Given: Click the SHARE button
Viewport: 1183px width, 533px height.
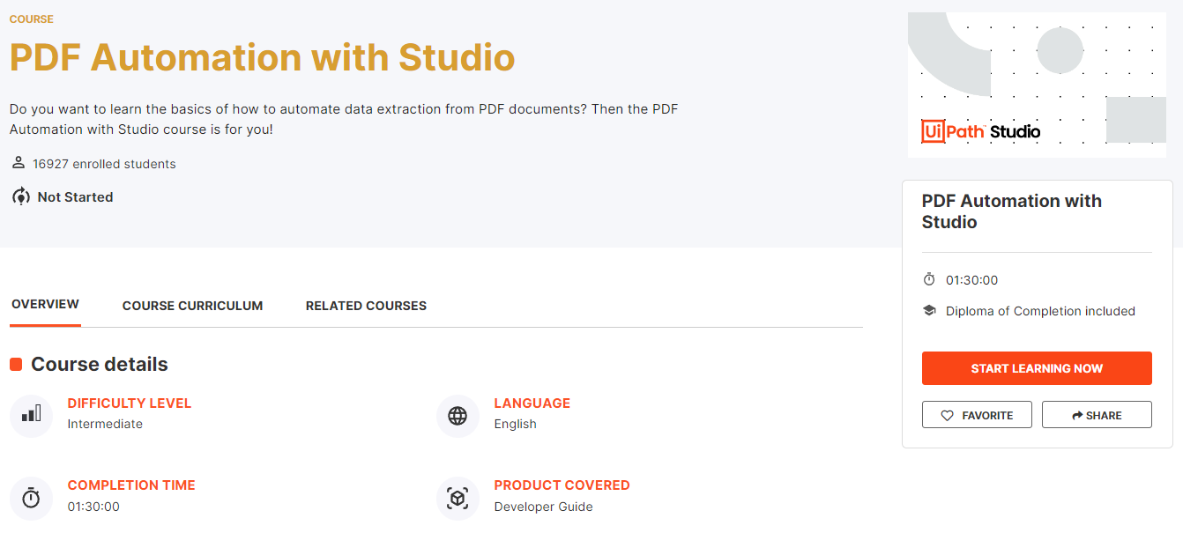Looking at the screenshot, I should click(x=1097, y=414).
